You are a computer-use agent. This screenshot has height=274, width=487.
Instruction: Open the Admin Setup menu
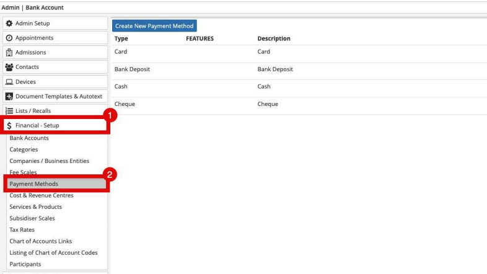point(55,24)
